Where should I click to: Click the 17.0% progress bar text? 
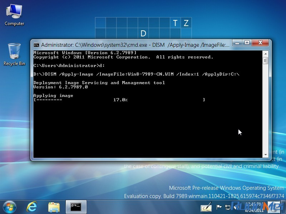[120, 100]
